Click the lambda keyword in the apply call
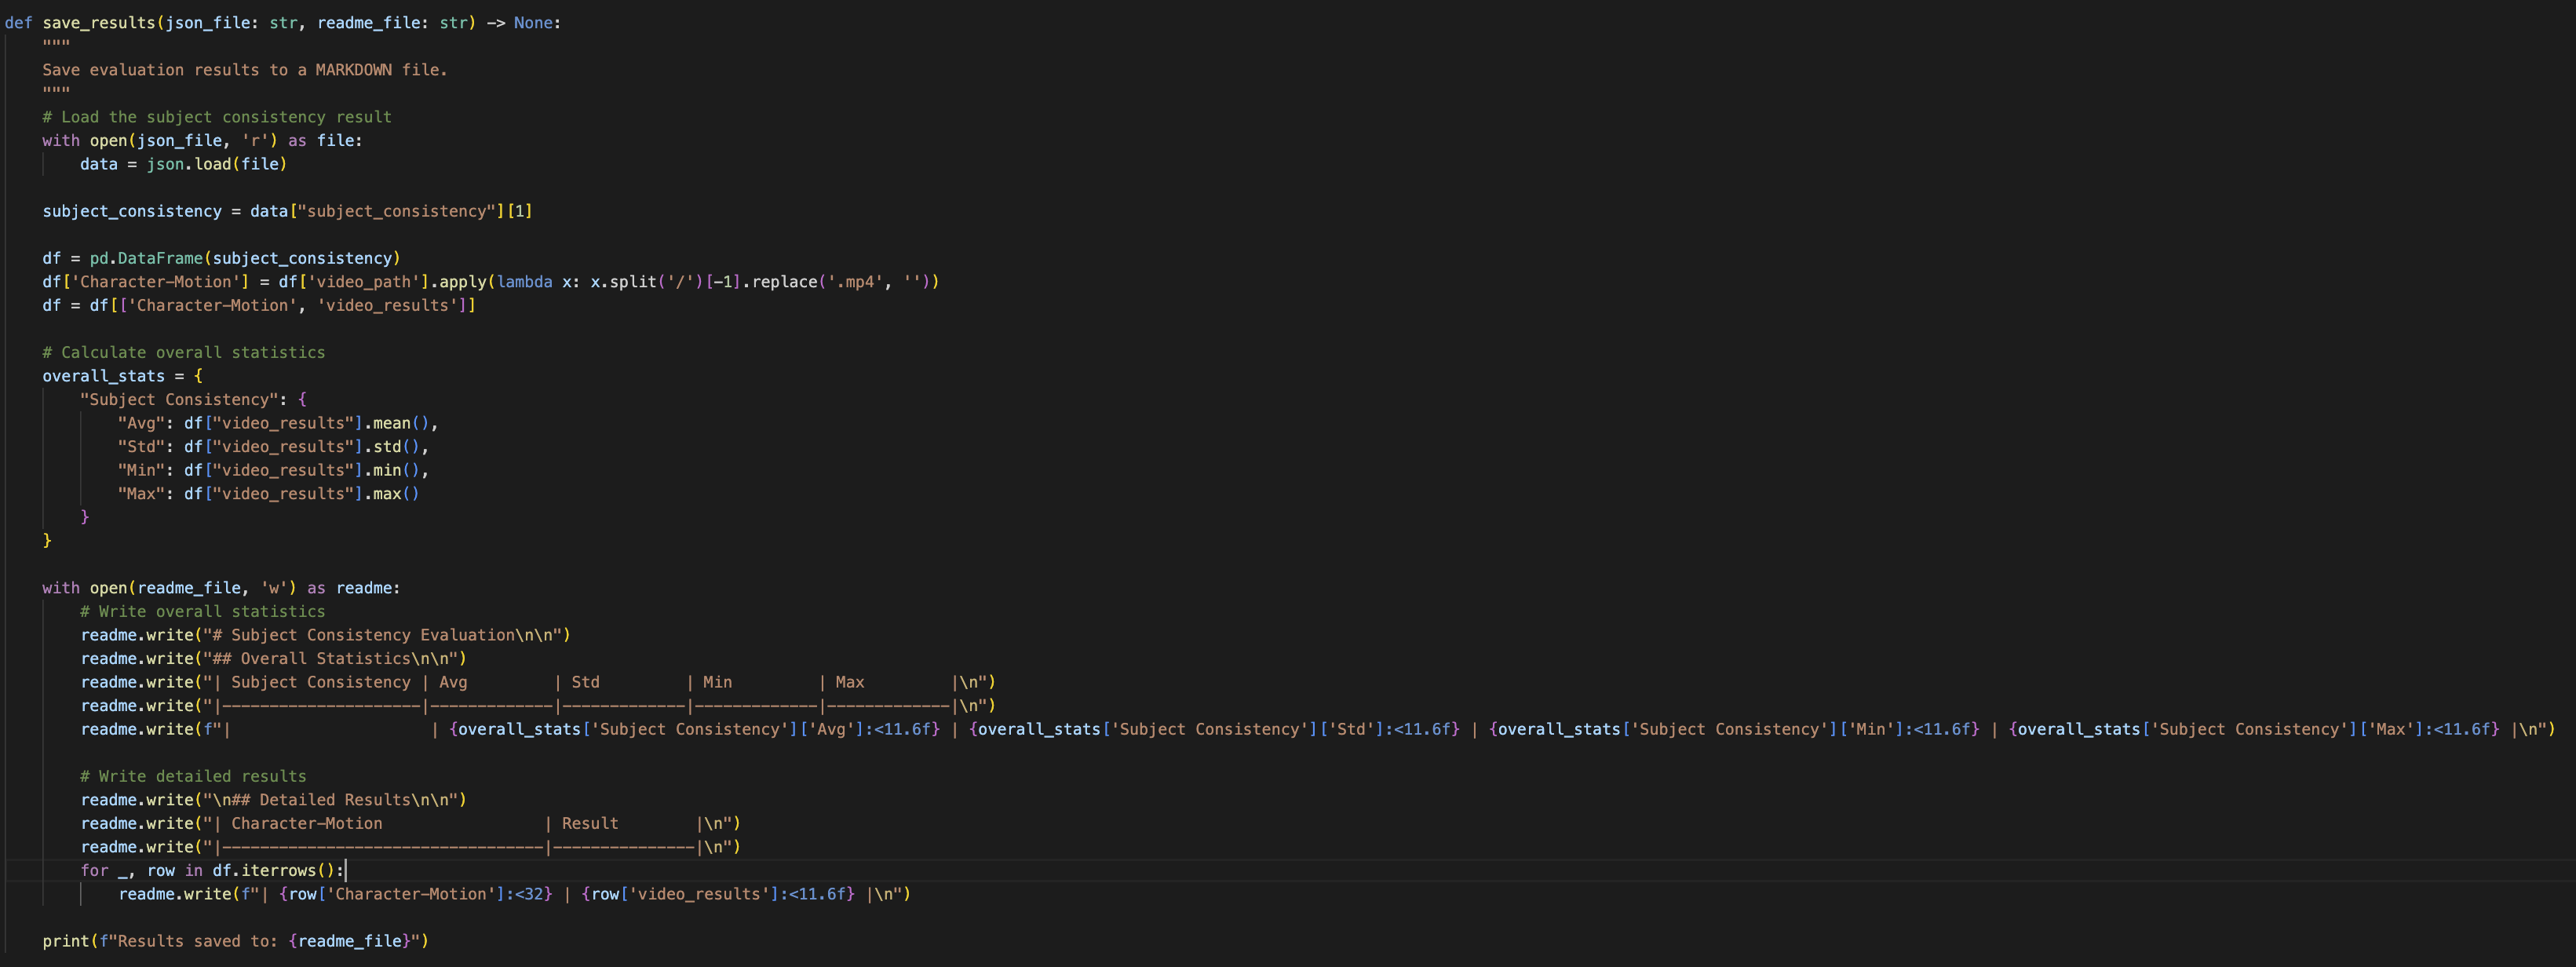Viewport: 2576px width, 967px height. click(524, 282)
